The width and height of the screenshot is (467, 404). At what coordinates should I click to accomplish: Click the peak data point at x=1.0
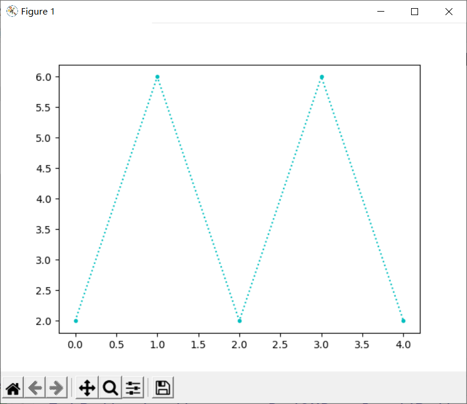click(158, 77)
